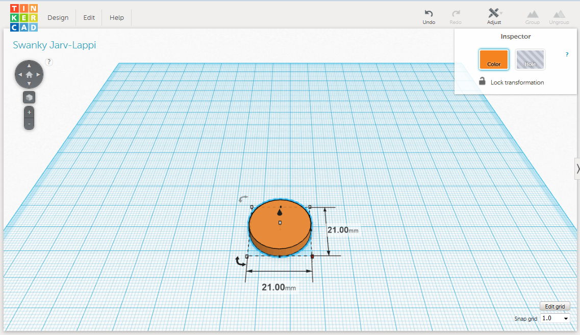This screenshot has height=335, width=580.
Task: Orbit view down with the bottom arrow
Action: click(x=29, y=84)
